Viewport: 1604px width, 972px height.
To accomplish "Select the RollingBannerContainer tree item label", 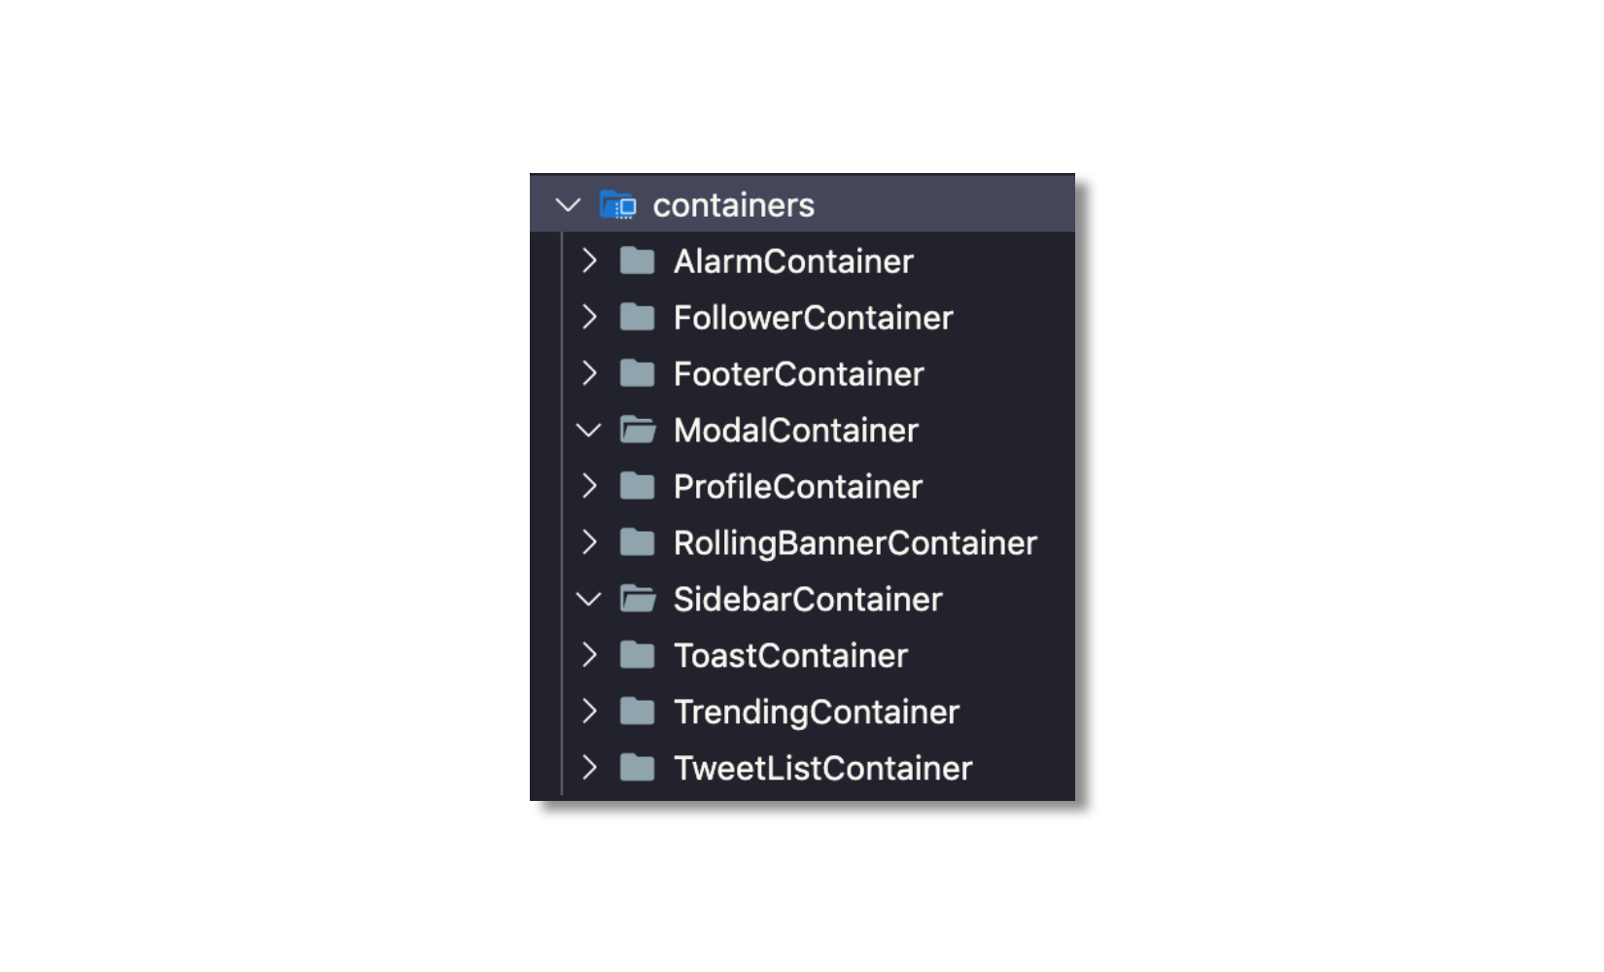I will (854, 543).
